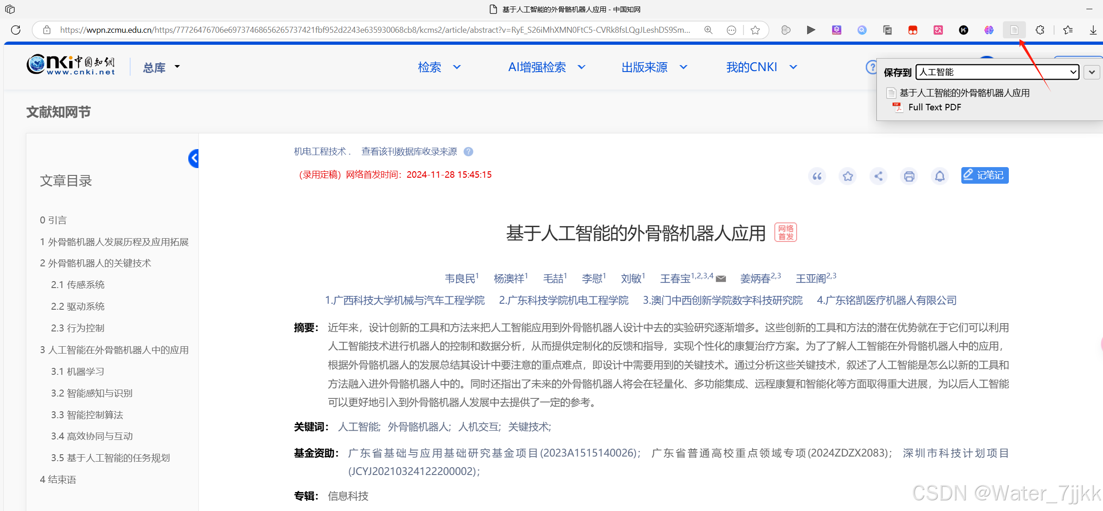Open author 韦良民 link
This screenshot has width=1103, height=511.
[460, 278]
